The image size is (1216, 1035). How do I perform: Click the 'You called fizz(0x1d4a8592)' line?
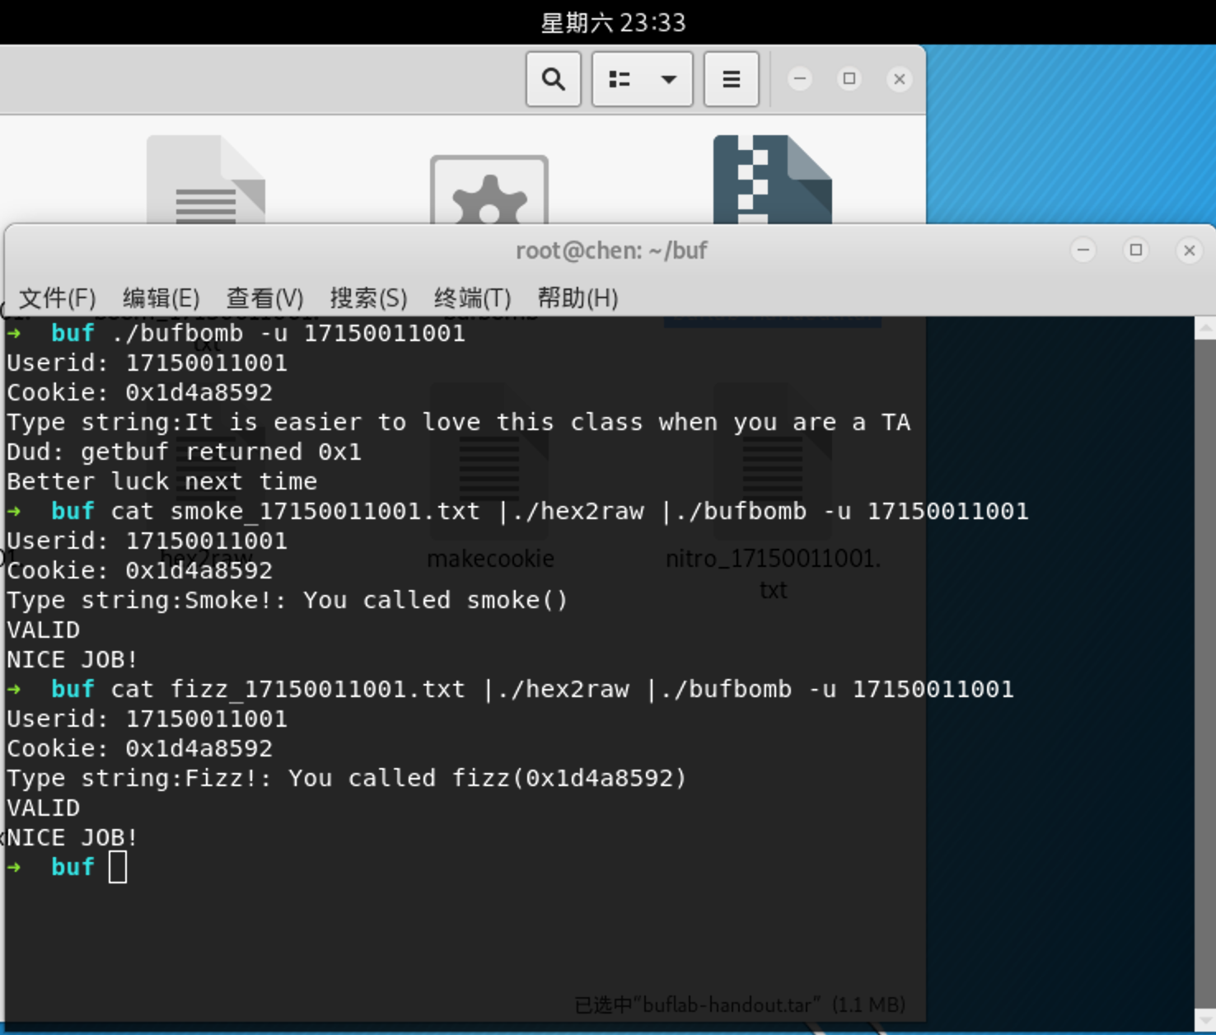(346, 778)
